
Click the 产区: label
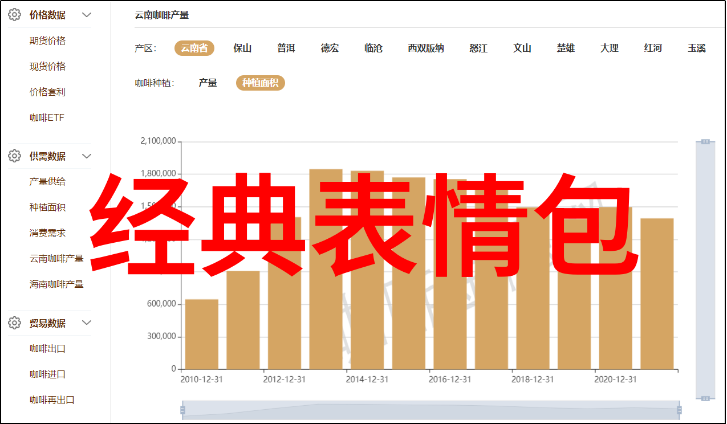[x=145, y=48]
